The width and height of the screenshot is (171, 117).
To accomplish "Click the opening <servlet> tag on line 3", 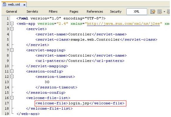I will [x=36, y=29].
